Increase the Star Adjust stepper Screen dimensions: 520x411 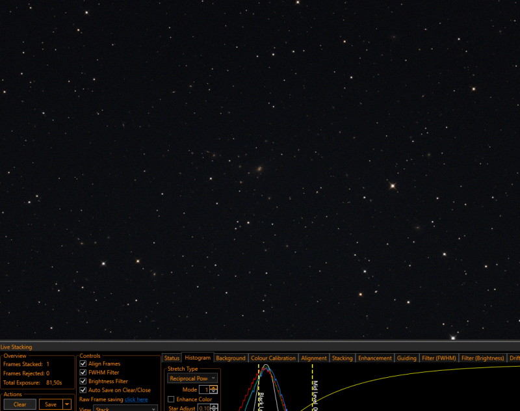214,406
